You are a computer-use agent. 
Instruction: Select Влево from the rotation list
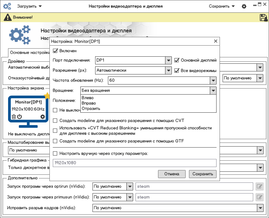pos(87,98)
